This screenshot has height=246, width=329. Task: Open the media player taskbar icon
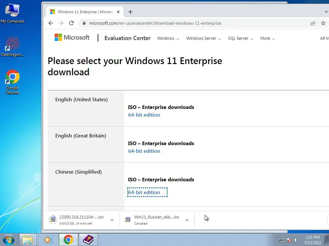48,240
